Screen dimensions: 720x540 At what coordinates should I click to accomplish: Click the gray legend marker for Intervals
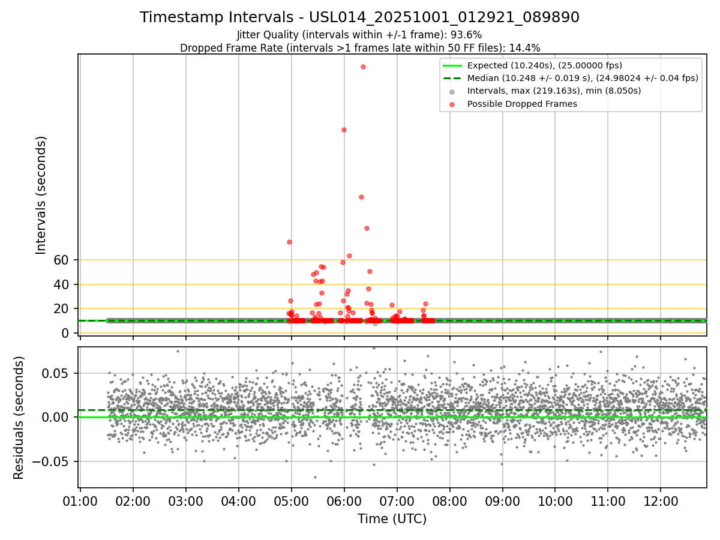coord(452,91)
